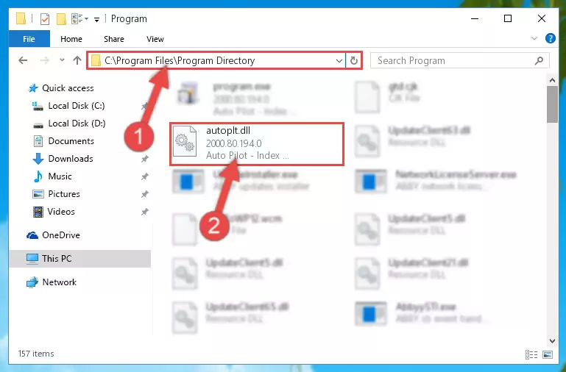Unpin Pictures using its pin icon
Viewport: 566px width, 372px height.
pos(145,194)
